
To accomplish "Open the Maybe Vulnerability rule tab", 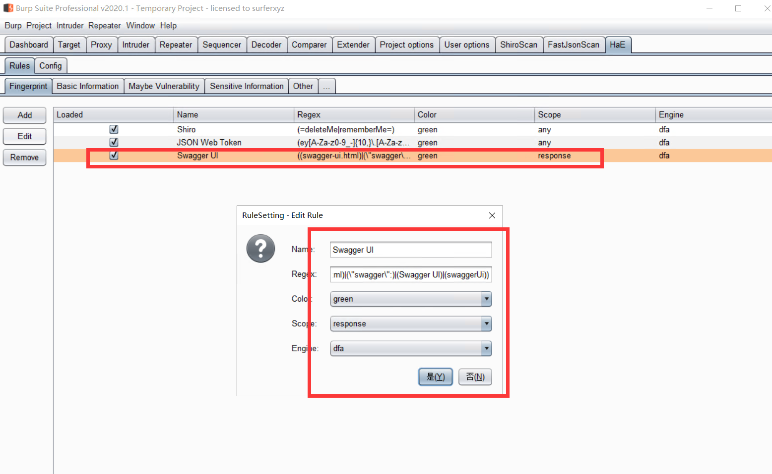I will tap(164, 86).
